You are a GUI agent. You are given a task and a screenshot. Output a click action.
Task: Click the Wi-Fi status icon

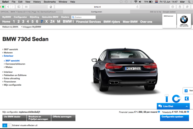[136, 2]
